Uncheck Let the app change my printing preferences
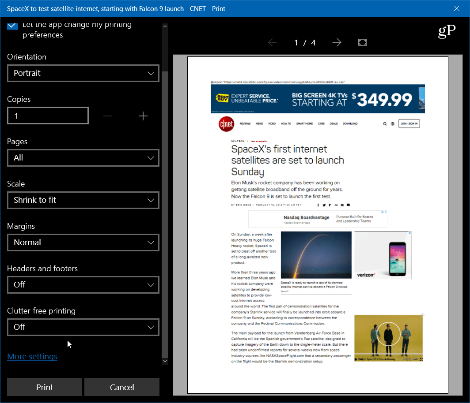This screenshot has height=403, width=470. (x=12, y=26)
